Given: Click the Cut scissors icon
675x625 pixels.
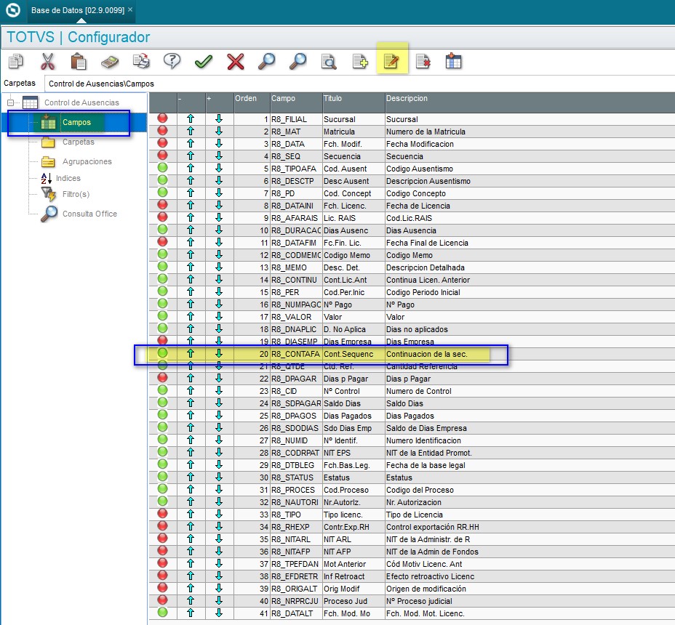Looking at the screenshot, I should (x=48, y=61).
